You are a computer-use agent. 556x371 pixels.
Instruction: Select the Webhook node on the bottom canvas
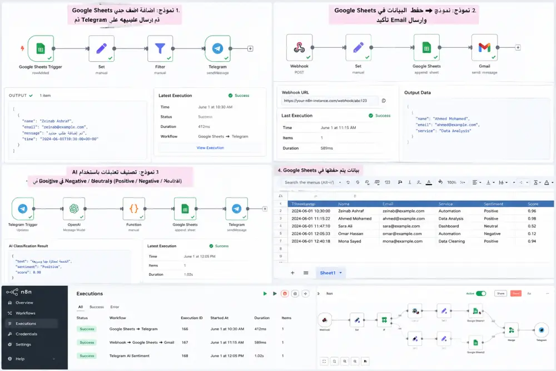click(x=325, y=320)
